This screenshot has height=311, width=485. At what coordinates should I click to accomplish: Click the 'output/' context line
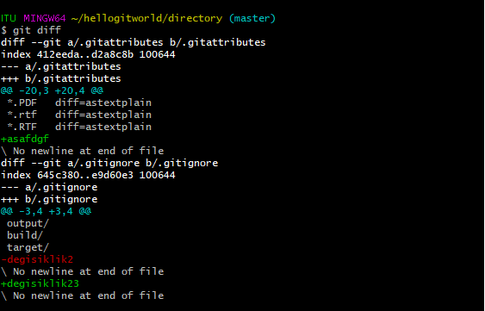28,223
